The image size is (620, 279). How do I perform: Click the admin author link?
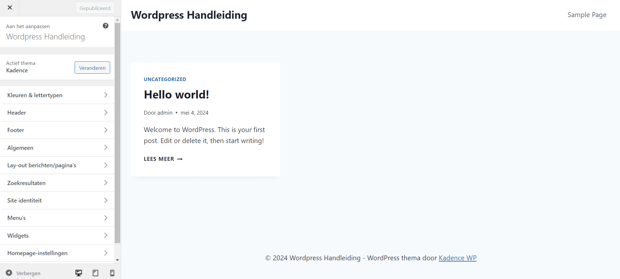[x=165, y=113]
